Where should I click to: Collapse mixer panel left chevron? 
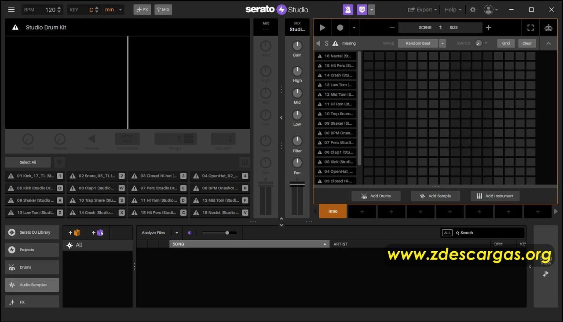(281, 118)
